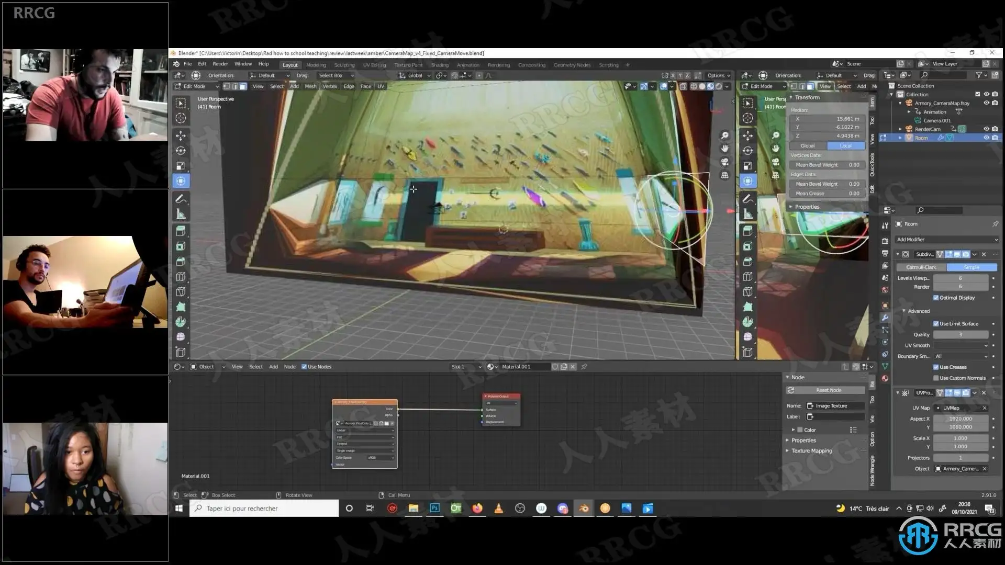Open Blender from the Windows taskbar
The width and height of the screenshot is (1005, 565).
coord(583,508)
